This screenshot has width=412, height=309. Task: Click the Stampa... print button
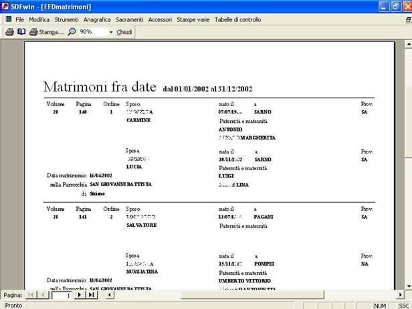point(47,32)
